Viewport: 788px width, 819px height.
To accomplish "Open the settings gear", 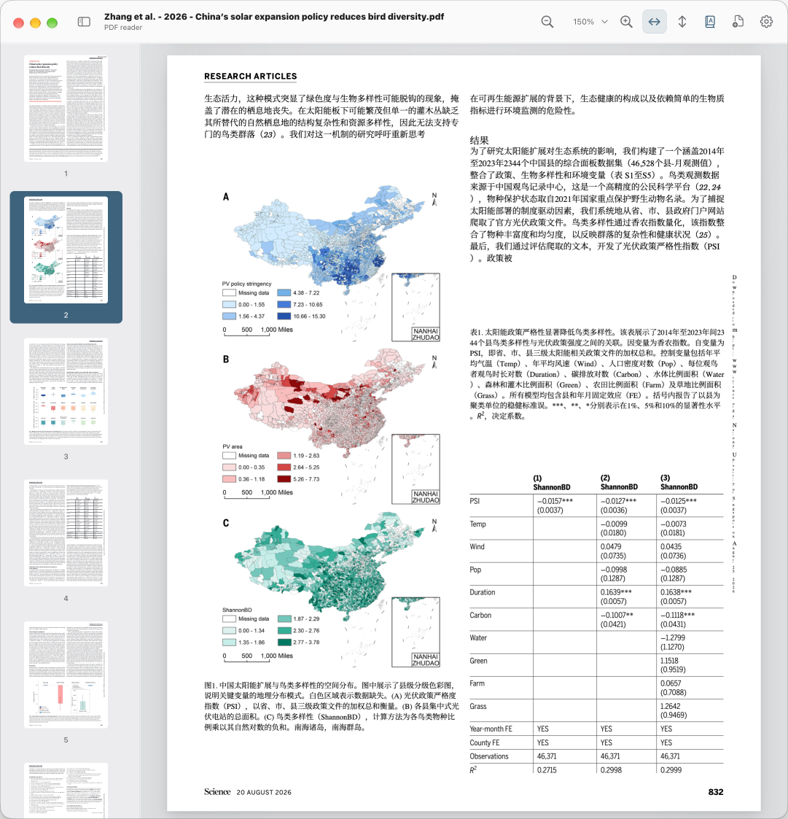I will click(766, 22).
